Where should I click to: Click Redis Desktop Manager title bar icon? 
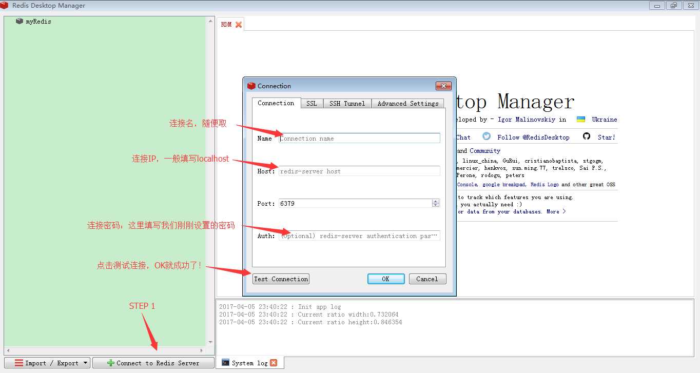(x=5, y=5)
